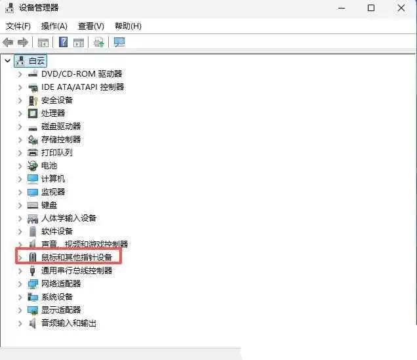Select the 声音、视频和游戏控制器 label
The height and width of the screenshot is (360, 417).
click(85, 244)
